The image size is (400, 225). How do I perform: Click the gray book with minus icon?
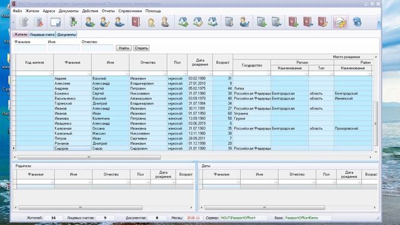[276, 22]
